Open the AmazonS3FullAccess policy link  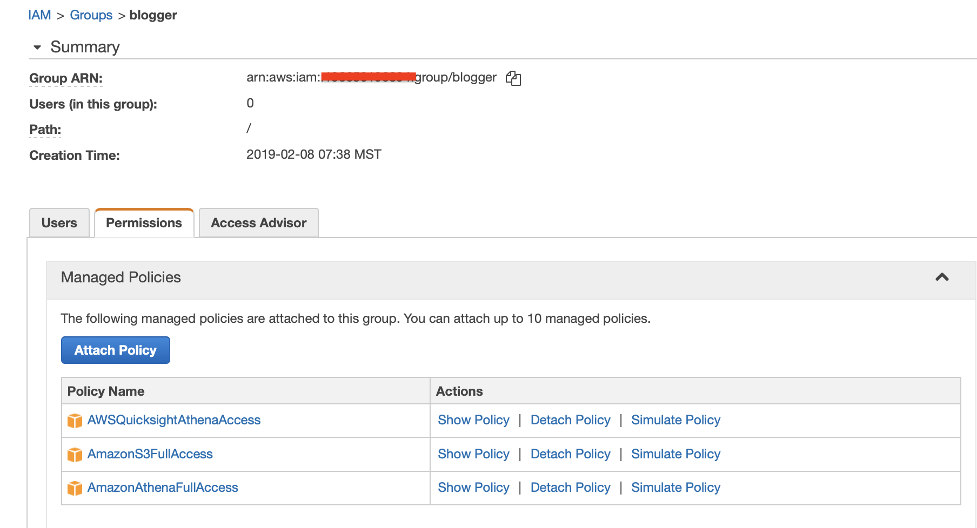pyautogui.click(x=150, y=454)
